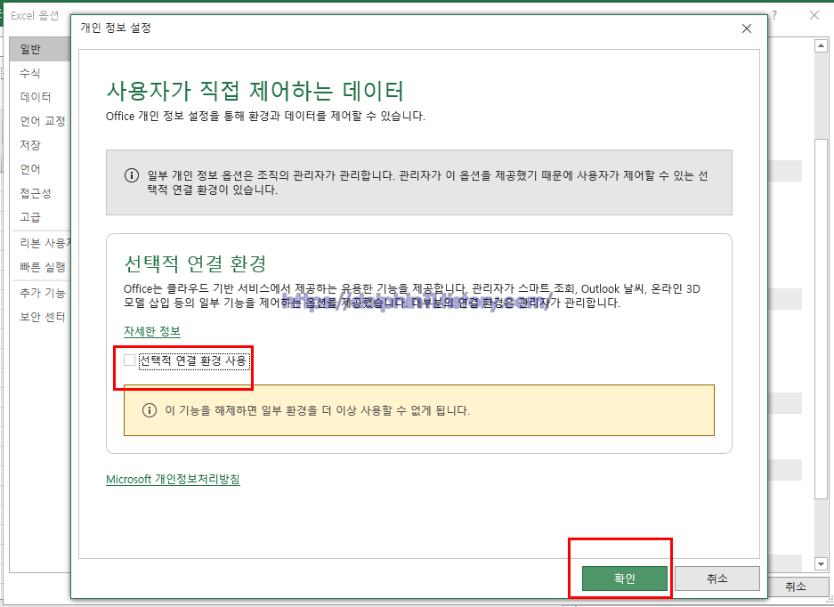Open the Microsoft 개인정보처리방침 link

tap(173, 480)
